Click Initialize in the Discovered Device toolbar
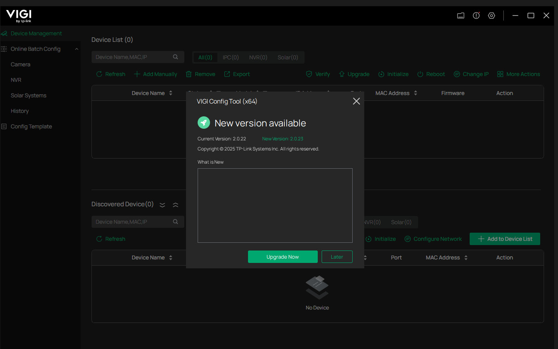This screenshot has height=349, width=558. click(381, 239)
